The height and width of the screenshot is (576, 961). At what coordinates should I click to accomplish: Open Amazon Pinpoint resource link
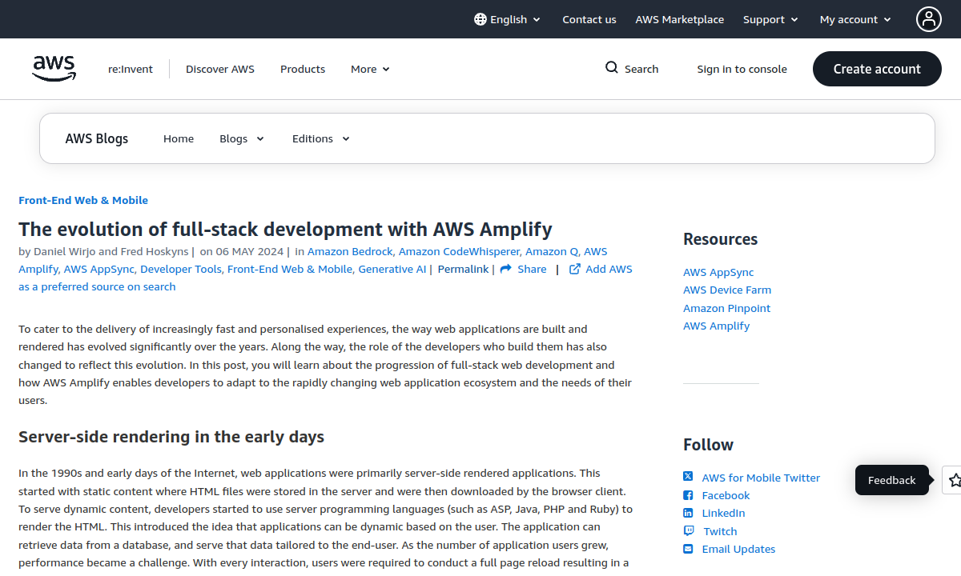(x=727, y=308)
